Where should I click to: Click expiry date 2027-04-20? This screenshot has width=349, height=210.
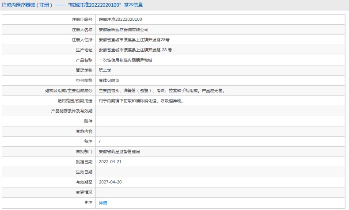110,182
